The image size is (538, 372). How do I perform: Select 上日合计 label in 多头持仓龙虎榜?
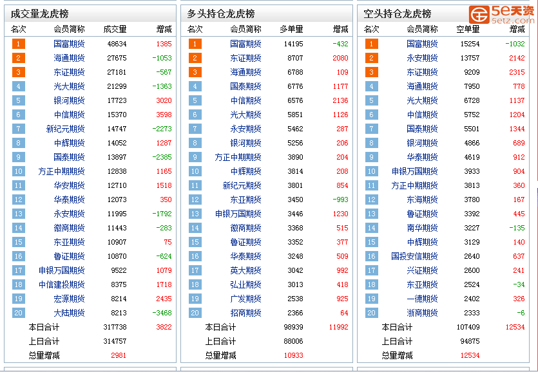pos(220,341)
